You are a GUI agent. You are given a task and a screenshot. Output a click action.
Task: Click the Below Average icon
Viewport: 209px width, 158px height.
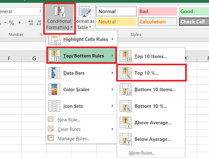tap(126, 139)
